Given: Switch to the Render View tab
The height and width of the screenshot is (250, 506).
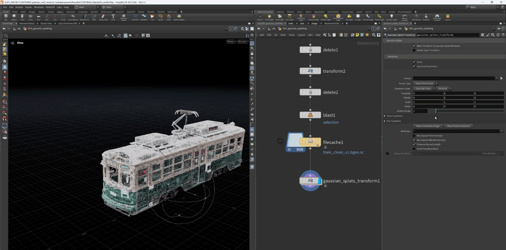Looking at the screenshot, I should pos(46,23).
